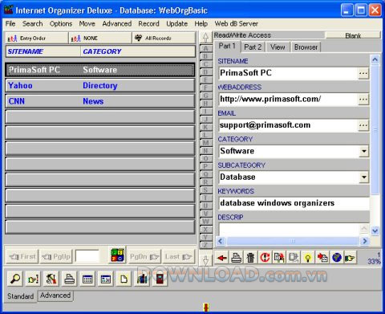Click the page number input box
Viewport: 385px width, 314px height.
click(87, 256)
